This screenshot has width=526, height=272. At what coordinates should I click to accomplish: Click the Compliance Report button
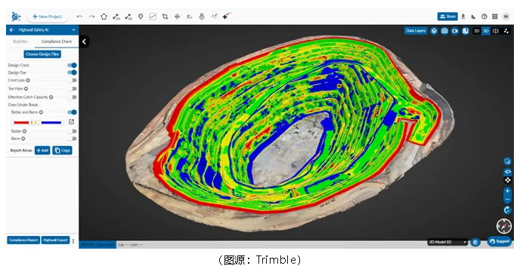(23, 240)
